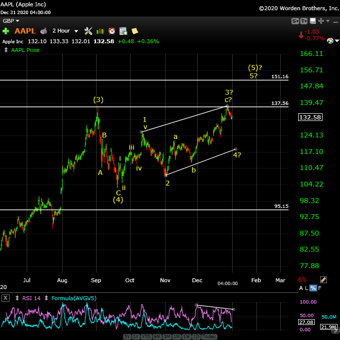Select fixed scale option F

[320, 288]
